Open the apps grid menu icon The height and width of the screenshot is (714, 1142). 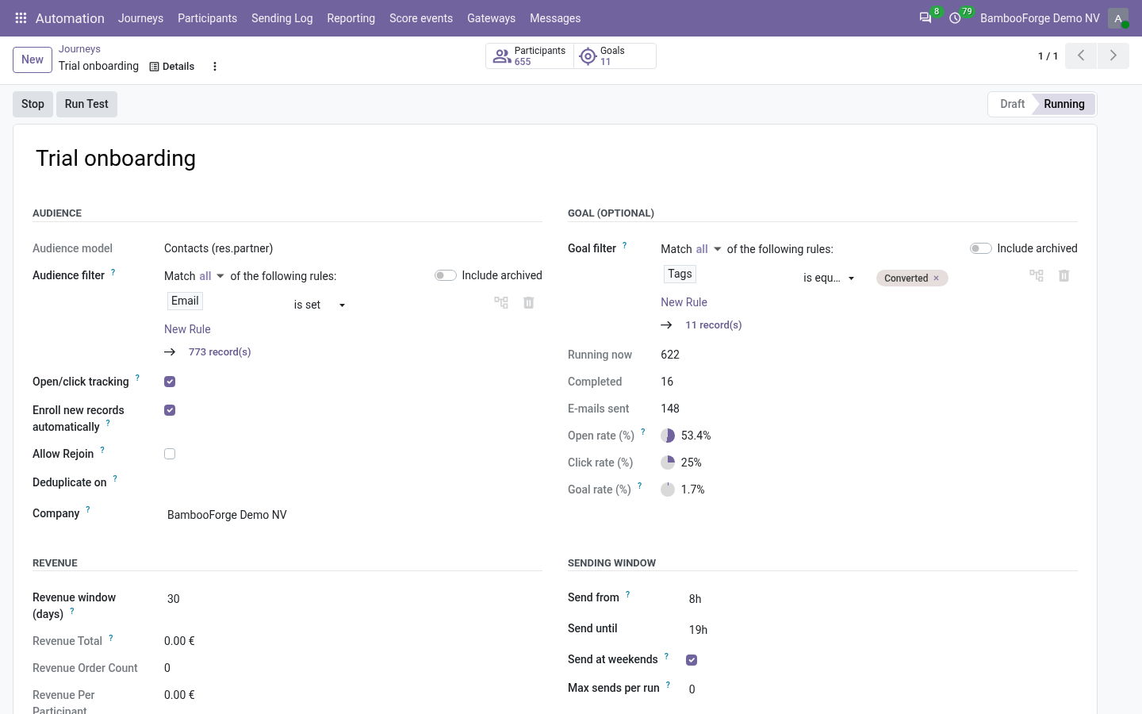(x=21, y=18)
